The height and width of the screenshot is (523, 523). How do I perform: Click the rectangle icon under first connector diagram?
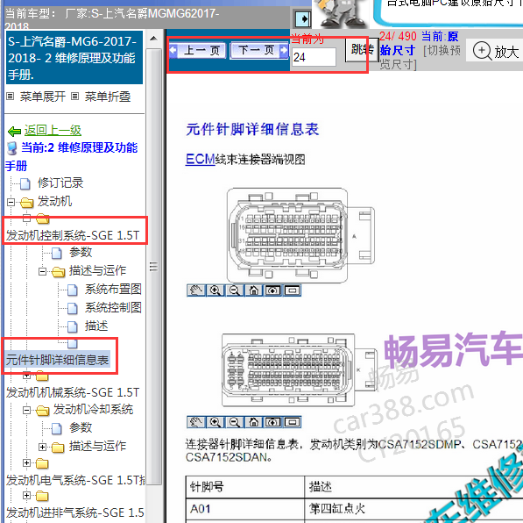click(x=293, y=290)
